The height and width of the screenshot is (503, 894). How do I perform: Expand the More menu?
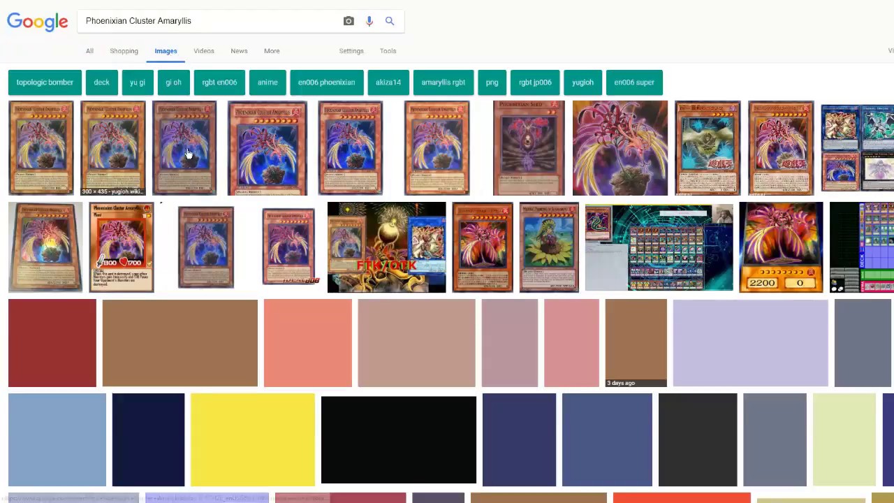[x=272, y=51]
